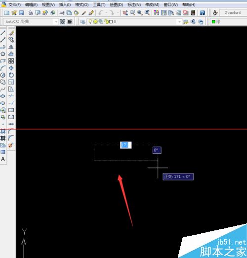
Task: Open the 视图(V) menu
Action: coord(48,4)
